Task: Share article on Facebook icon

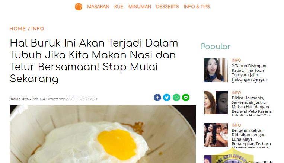Action: [157, 98]
